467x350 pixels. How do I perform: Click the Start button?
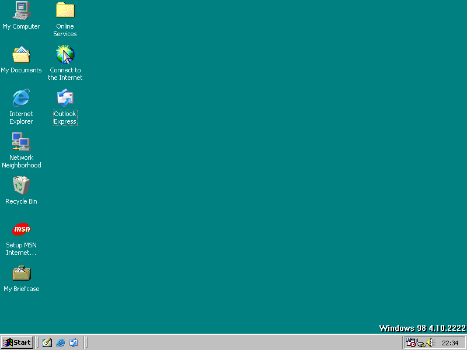pos(16,342)
